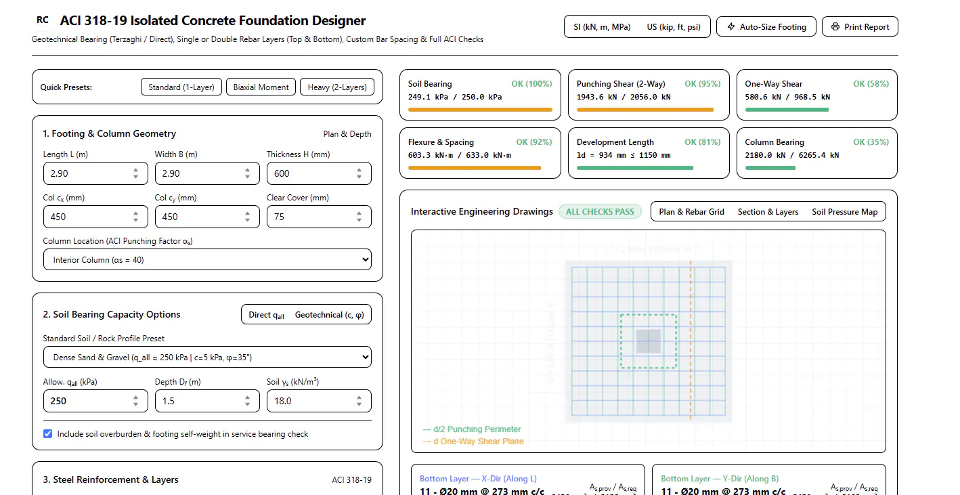The image size is (960, 495).
Task: Click the Print Report button
Action: 860,27
